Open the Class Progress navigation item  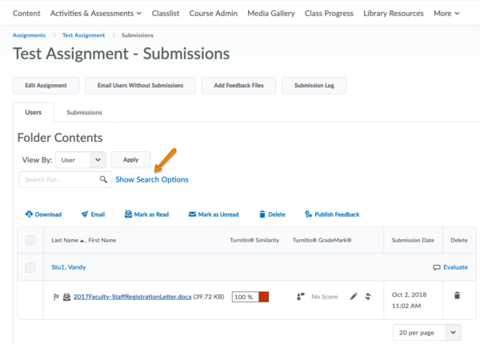pyautogui.click(x=329, y=14)
